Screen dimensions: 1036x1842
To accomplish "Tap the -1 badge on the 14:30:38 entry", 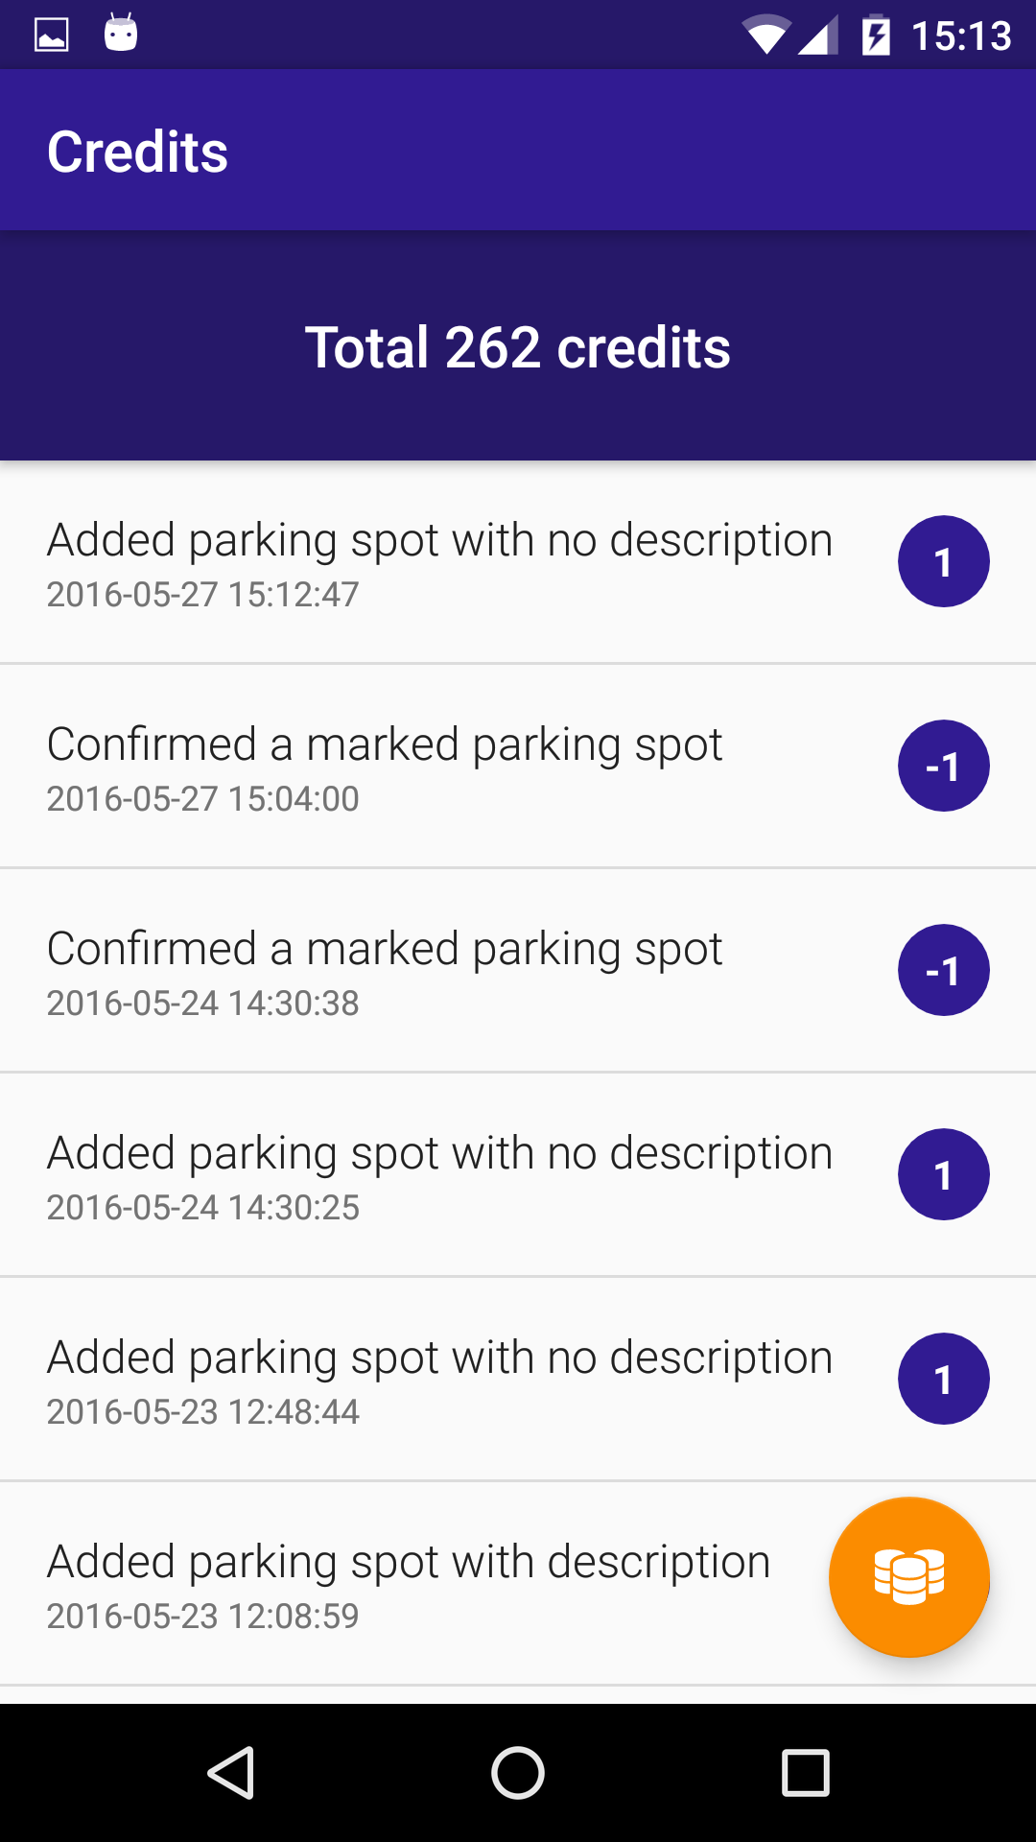I will (943, 970).
